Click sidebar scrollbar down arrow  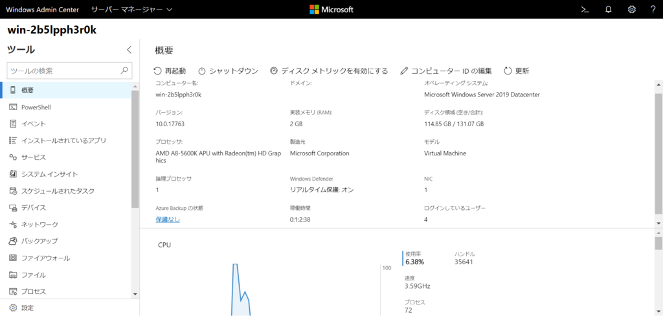pos(135,294)
